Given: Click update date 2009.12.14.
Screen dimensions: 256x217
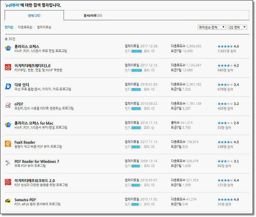Looking at the screenshot, I should pos(149,161).
